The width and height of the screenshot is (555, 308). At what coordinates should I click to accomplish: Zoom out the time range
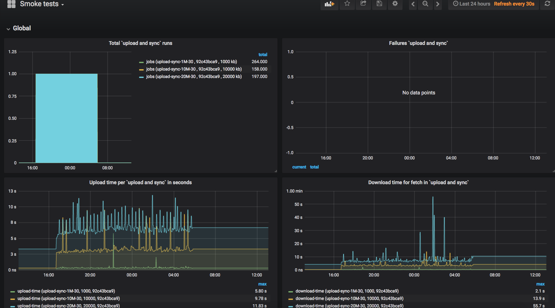coord(425,4)
